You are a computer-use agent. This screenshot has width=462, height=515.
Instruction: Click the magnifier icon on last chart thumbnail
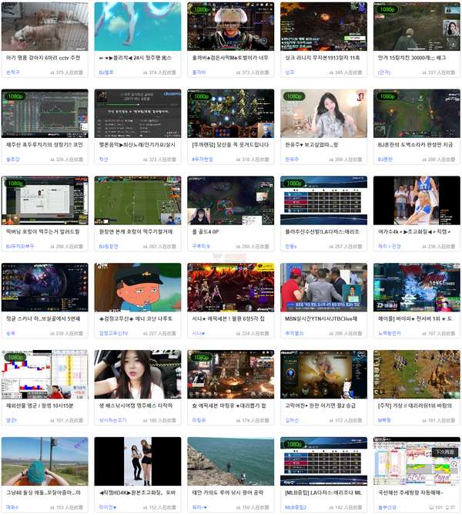pyautogui.click(x=454, y=464)
